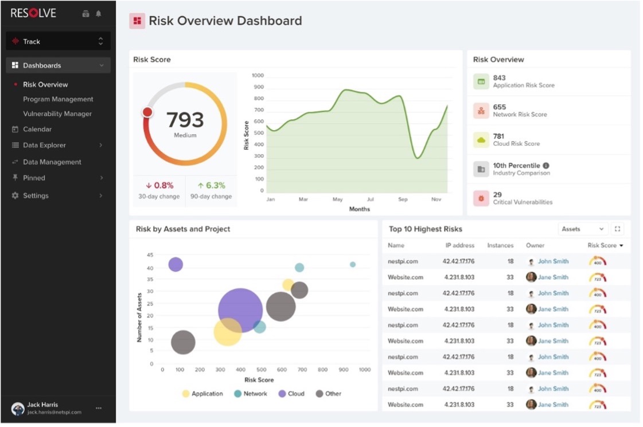643x427 pixels.
Task: Click the Dashboards grid icon
Action: tap(14, 65)
